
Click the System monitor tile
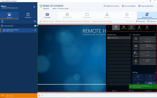click(136, 47)
